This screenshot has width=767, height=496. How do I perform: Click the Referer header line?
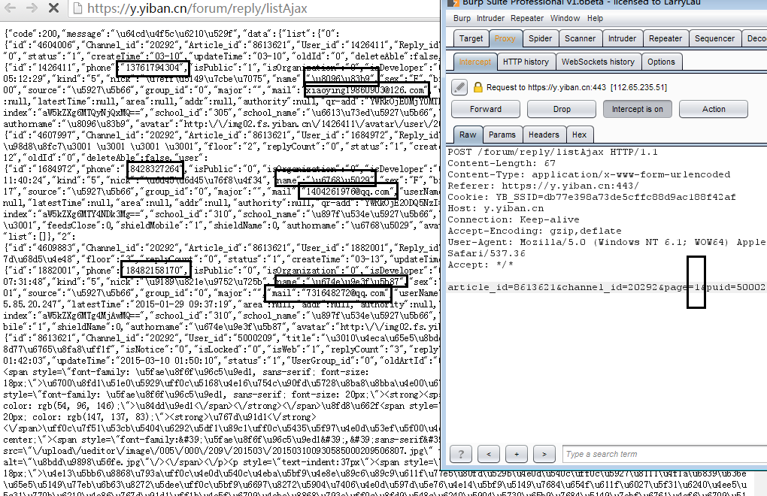click(x=543, y=186)
